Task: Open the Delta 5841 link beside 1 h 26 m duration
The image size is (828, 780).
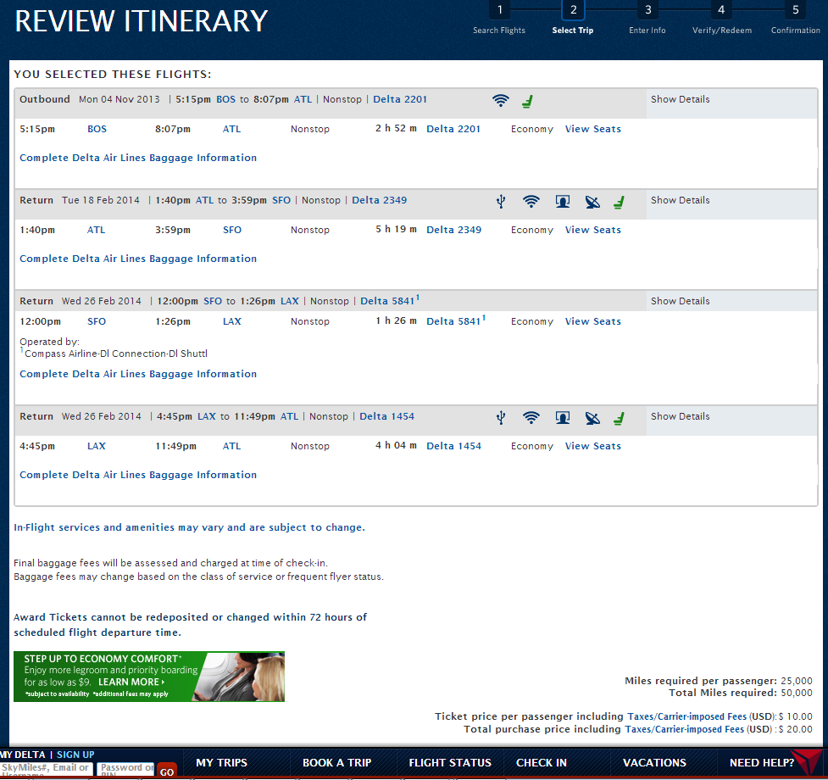Action: pos(455,320)
